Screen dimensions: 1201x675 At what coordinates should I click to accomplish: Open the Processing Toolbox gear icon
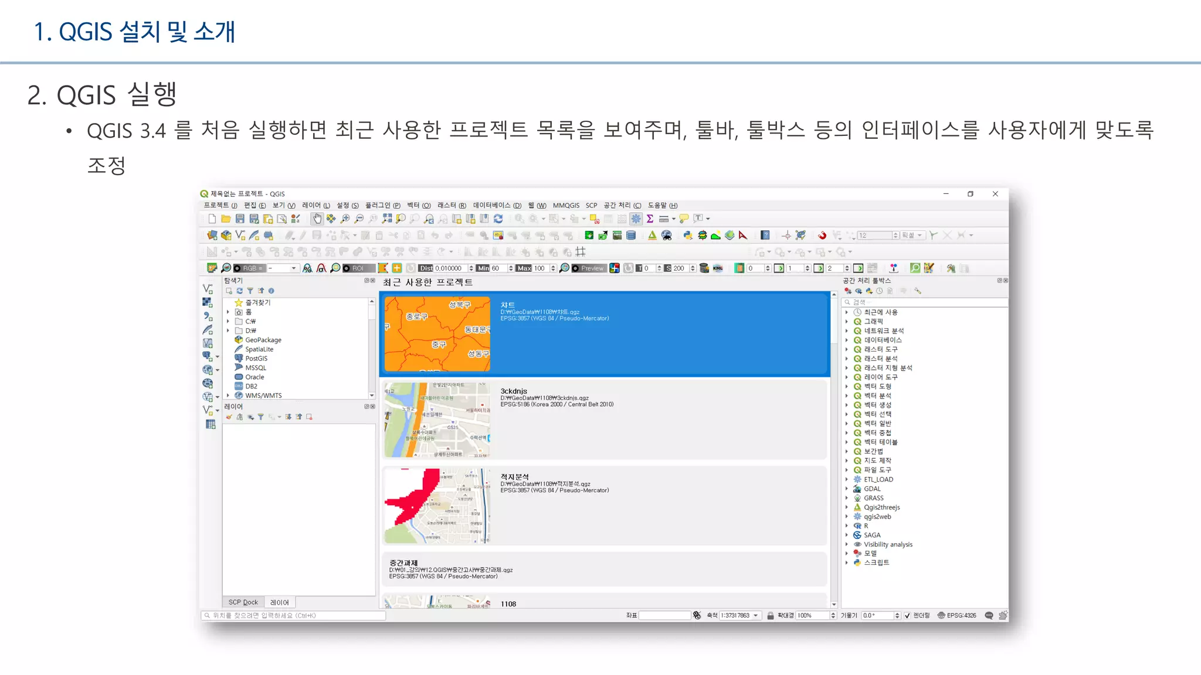pyautogui.click(x=636, y=219)
